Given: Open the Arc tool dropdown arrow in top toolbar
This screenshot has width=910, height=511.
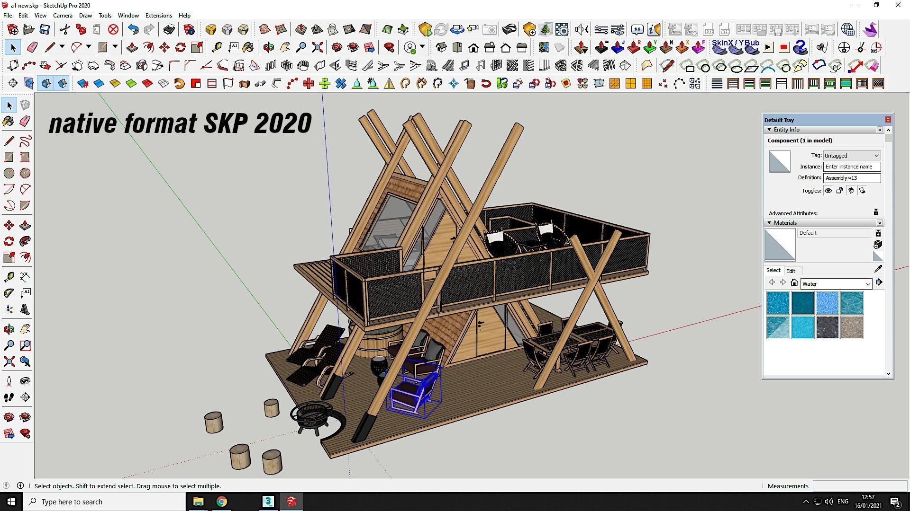Looking at the screenshot, I should pos(88,47).
